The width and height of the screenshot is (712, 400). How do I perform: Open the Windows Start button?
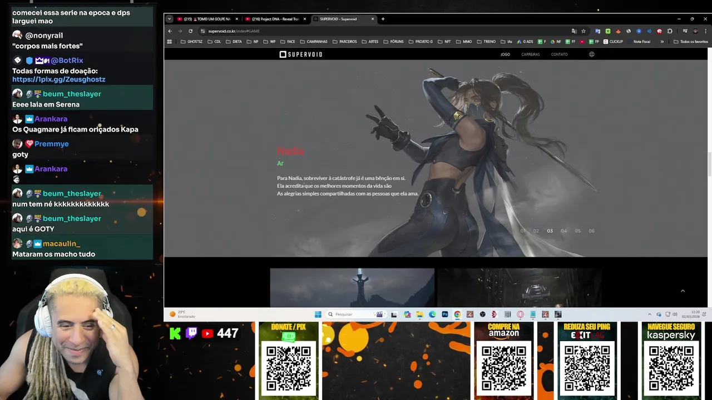tap(318, 314)
